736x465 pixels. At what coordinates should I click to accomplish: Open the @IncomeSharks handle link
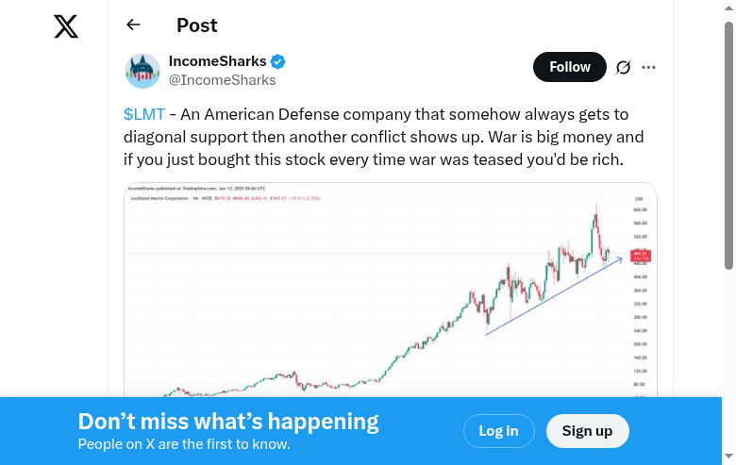222,80
